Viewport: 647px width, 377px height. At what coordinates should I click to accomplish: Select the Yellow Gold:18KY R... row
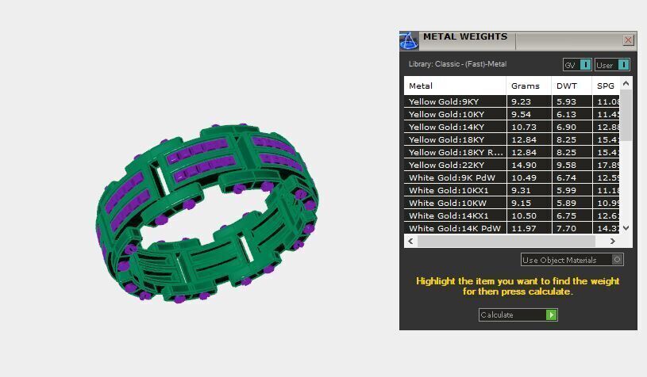(x=512, y=152)
